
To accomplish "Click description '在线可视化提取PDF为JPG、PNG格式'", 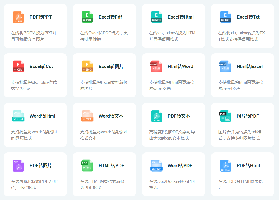I will [x=34, y=185].
